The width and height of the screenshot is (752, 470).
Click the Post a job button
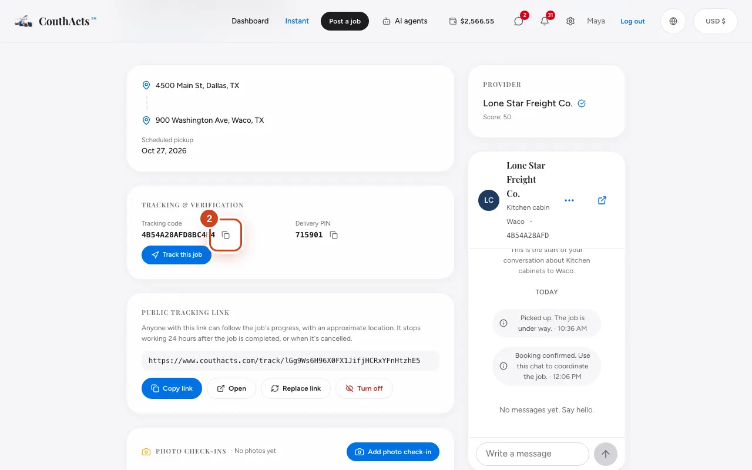click(345, 21)
